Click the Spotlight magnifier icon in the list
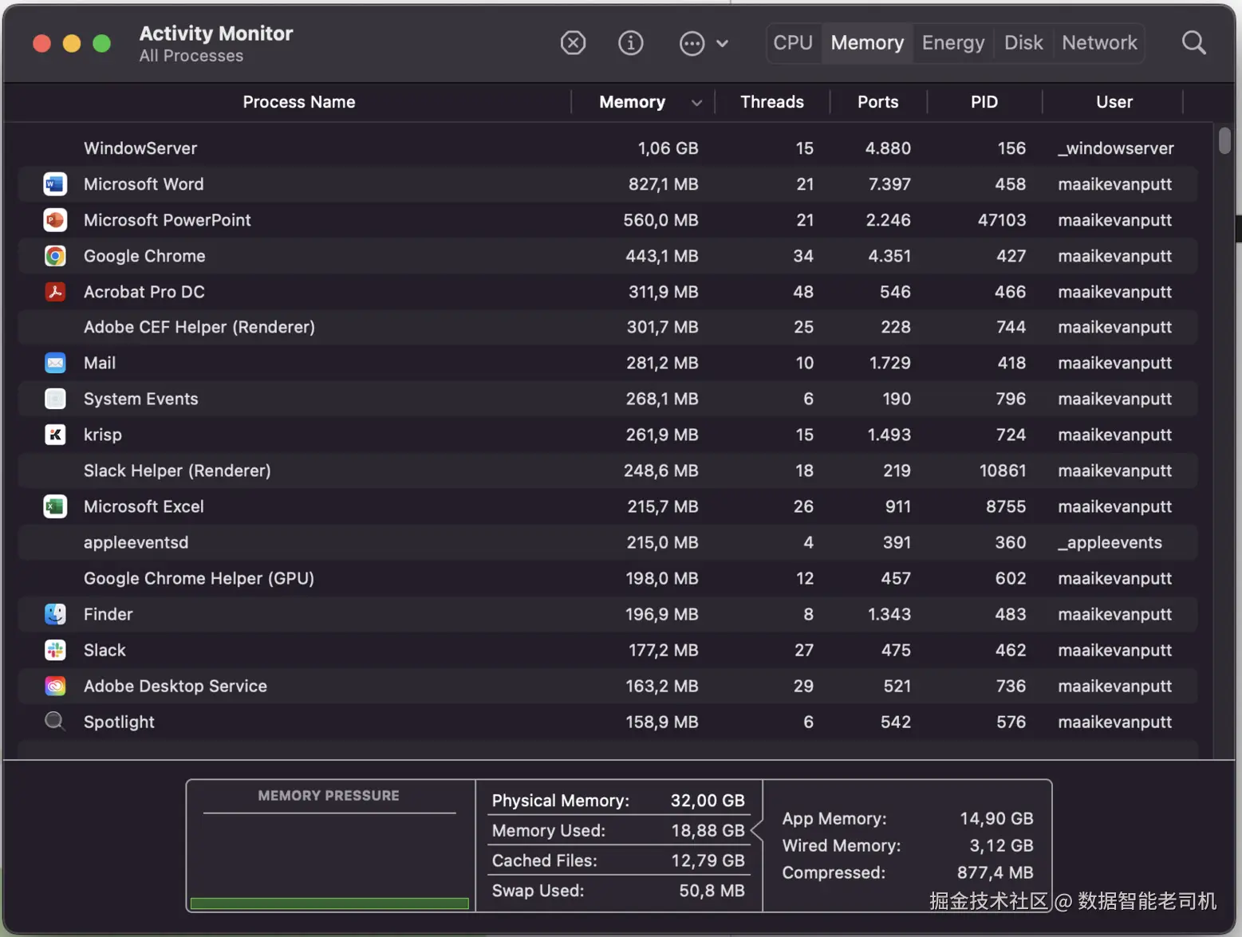Image resolution: width=1242 pixels, height=937 pixels. 55,722
